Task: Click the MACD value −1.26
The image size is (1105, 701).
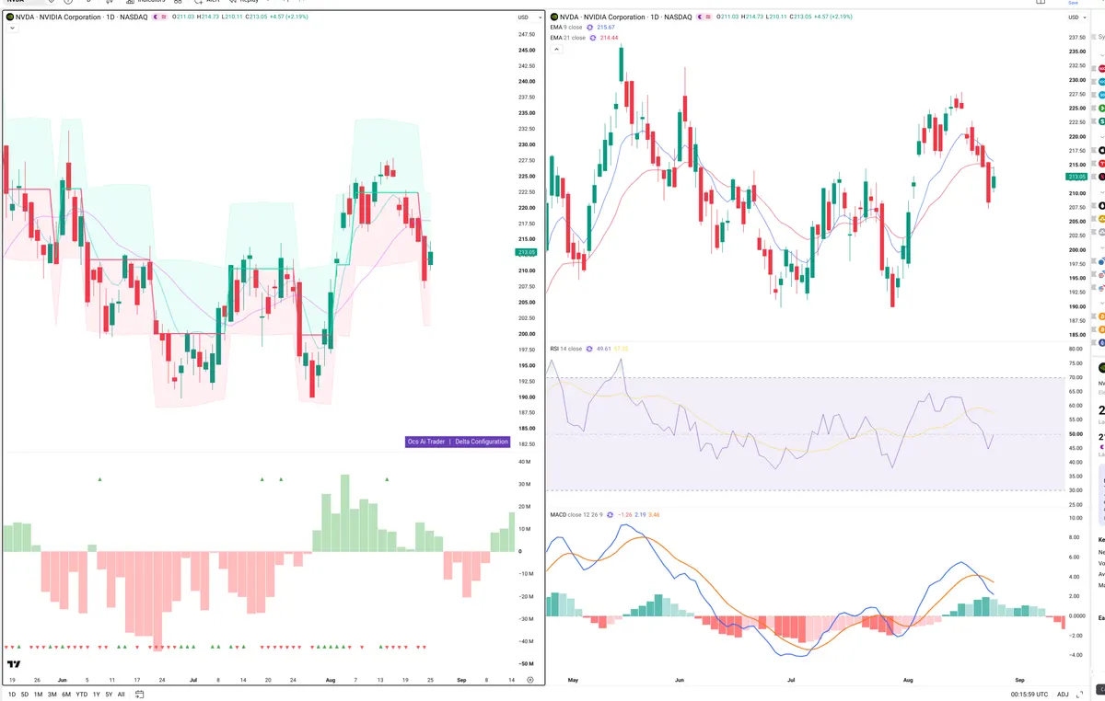Action: (x=625, y=515)
